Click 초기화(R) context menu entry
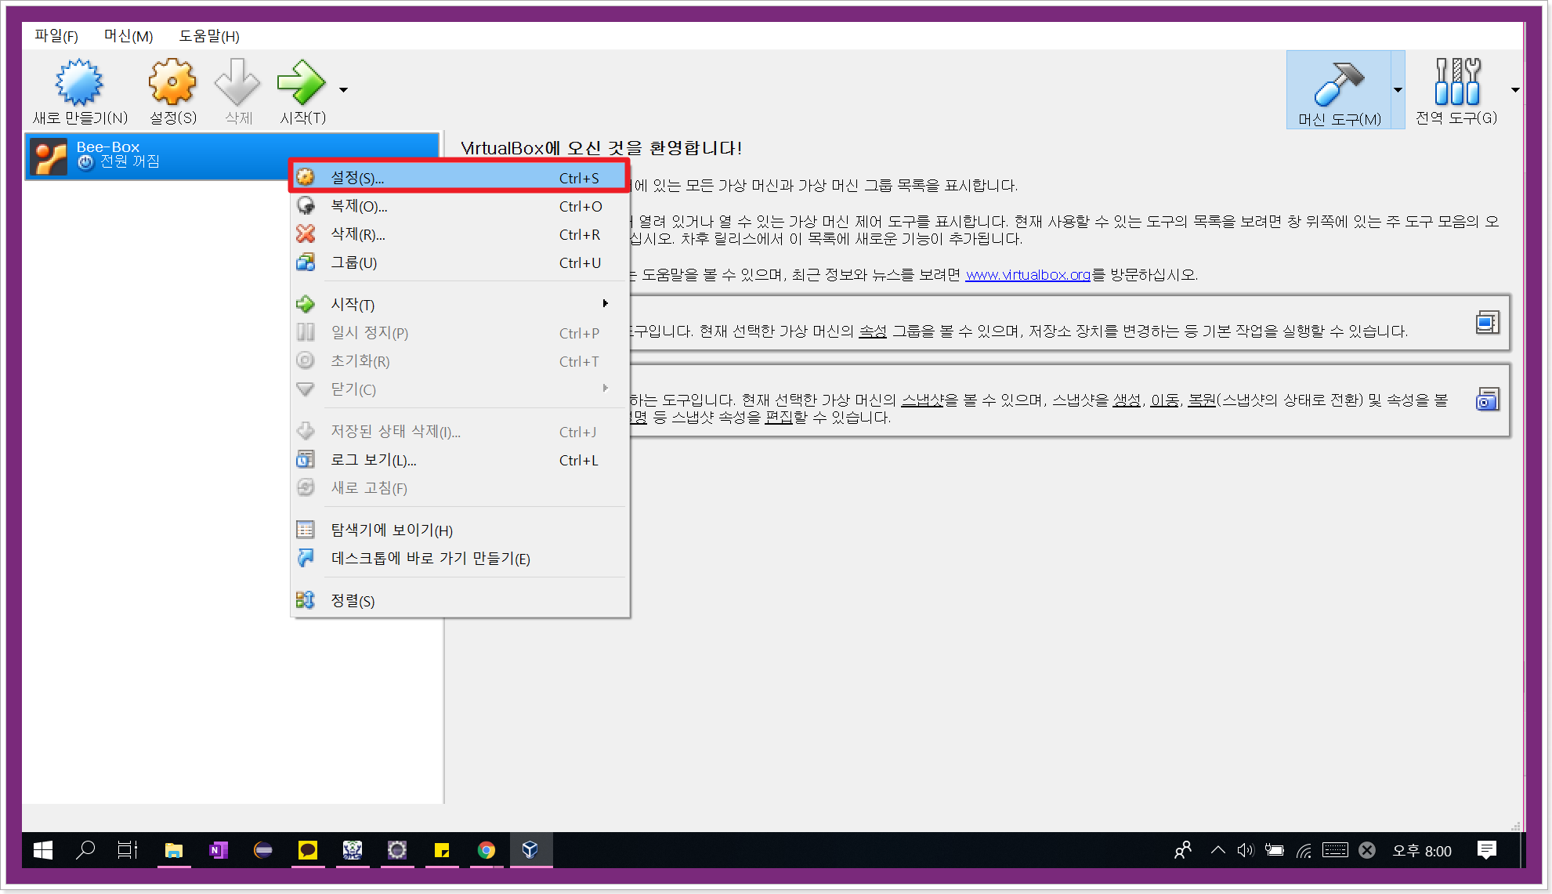Screen dimensions: 1552x894 (x=460, y=361)
